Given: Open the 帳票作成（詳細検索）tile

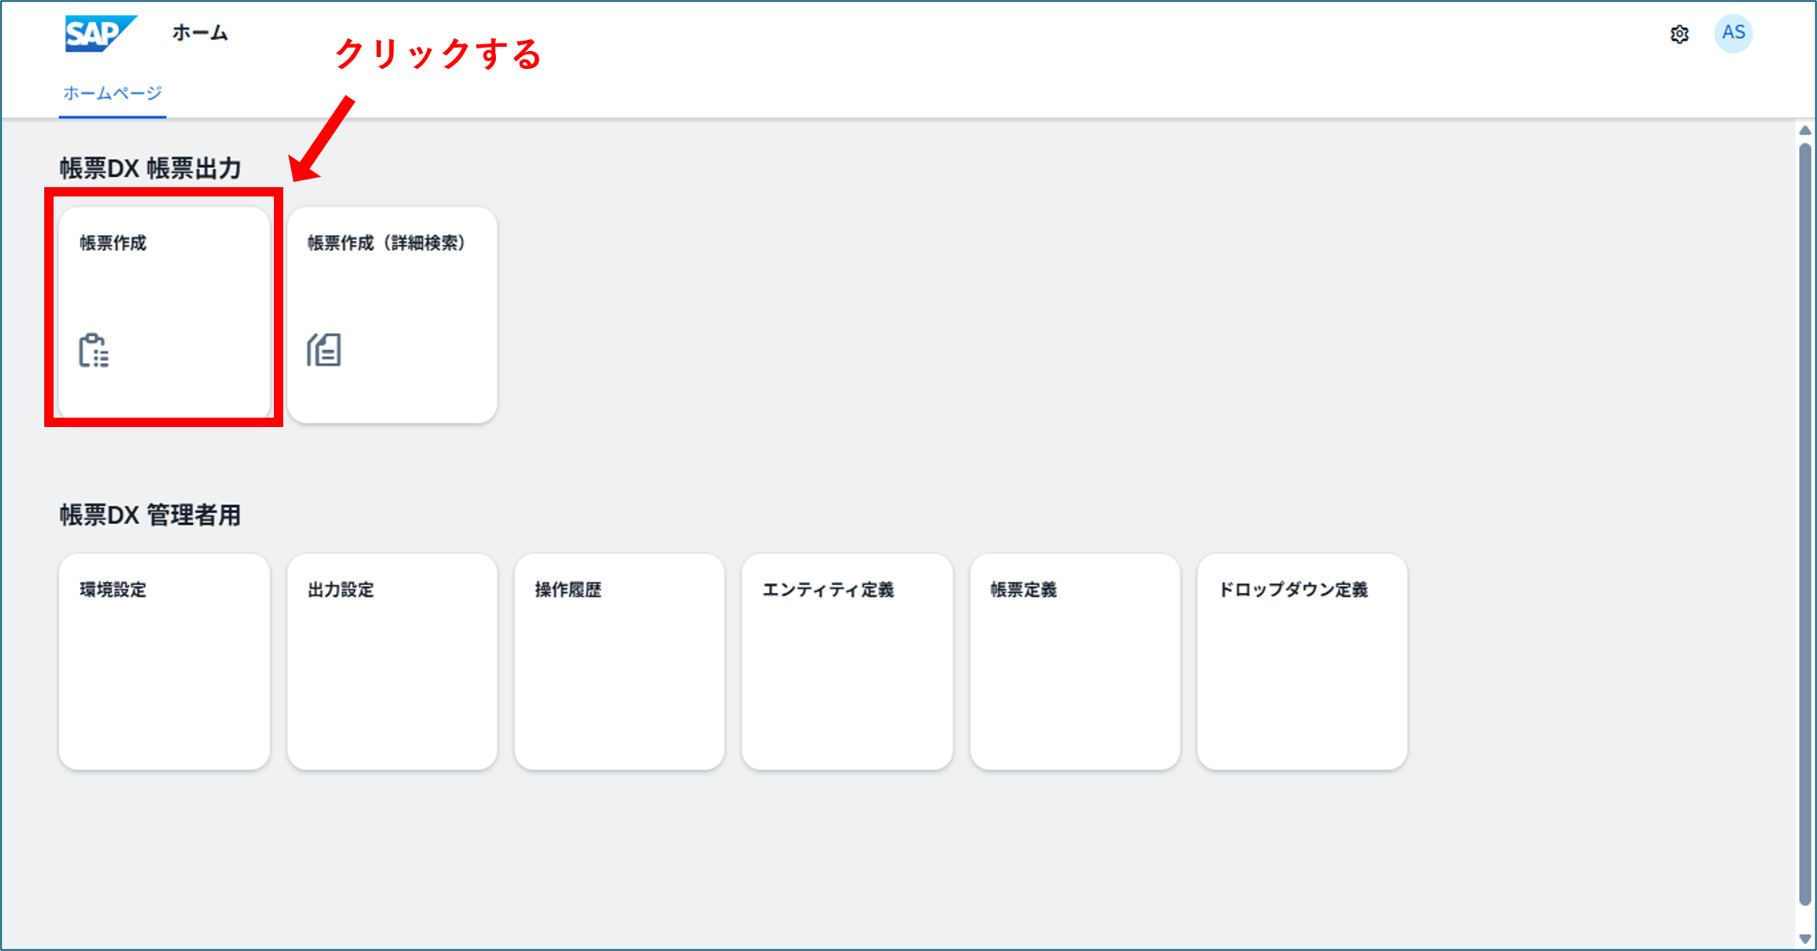Looking at the screenshot, I should point(392,315).
